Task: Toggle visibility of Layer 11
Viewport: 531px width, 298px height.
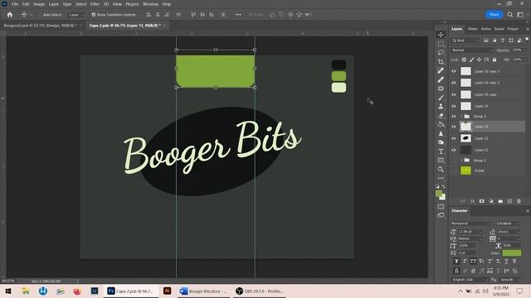Action: pos(454,150)
